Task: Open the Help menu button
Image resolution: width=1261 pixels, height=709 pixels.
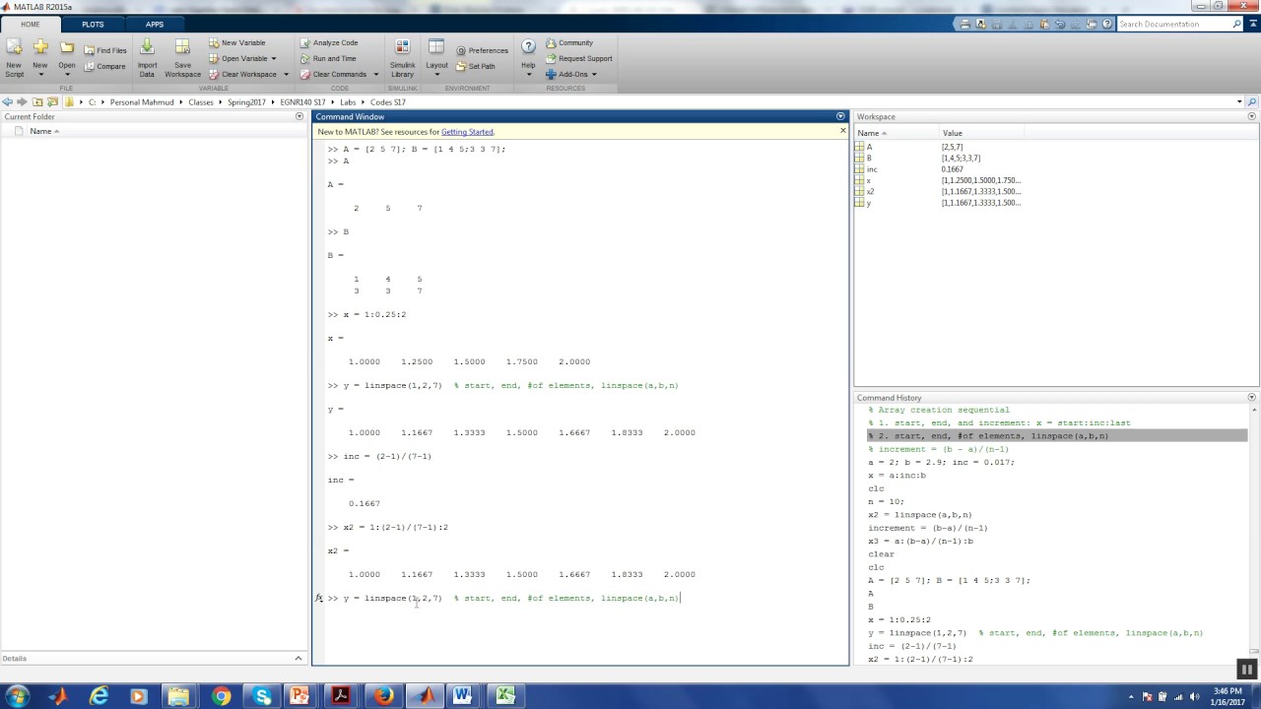Action: coord(528,58)
